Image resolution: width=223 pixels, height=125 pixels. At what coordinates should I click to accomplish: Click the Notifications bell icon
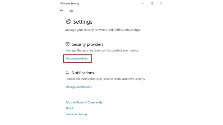[x=67, y=72]
